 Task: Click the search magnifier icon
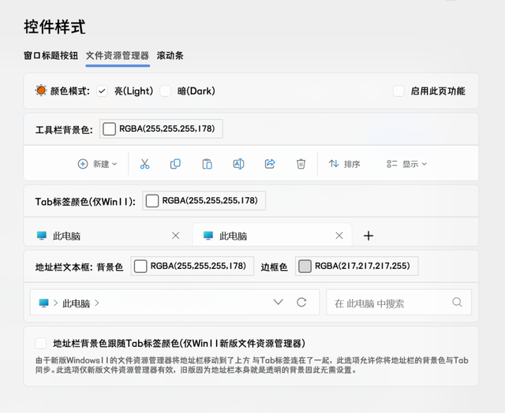pyautogui.click(x=457, y=302)
